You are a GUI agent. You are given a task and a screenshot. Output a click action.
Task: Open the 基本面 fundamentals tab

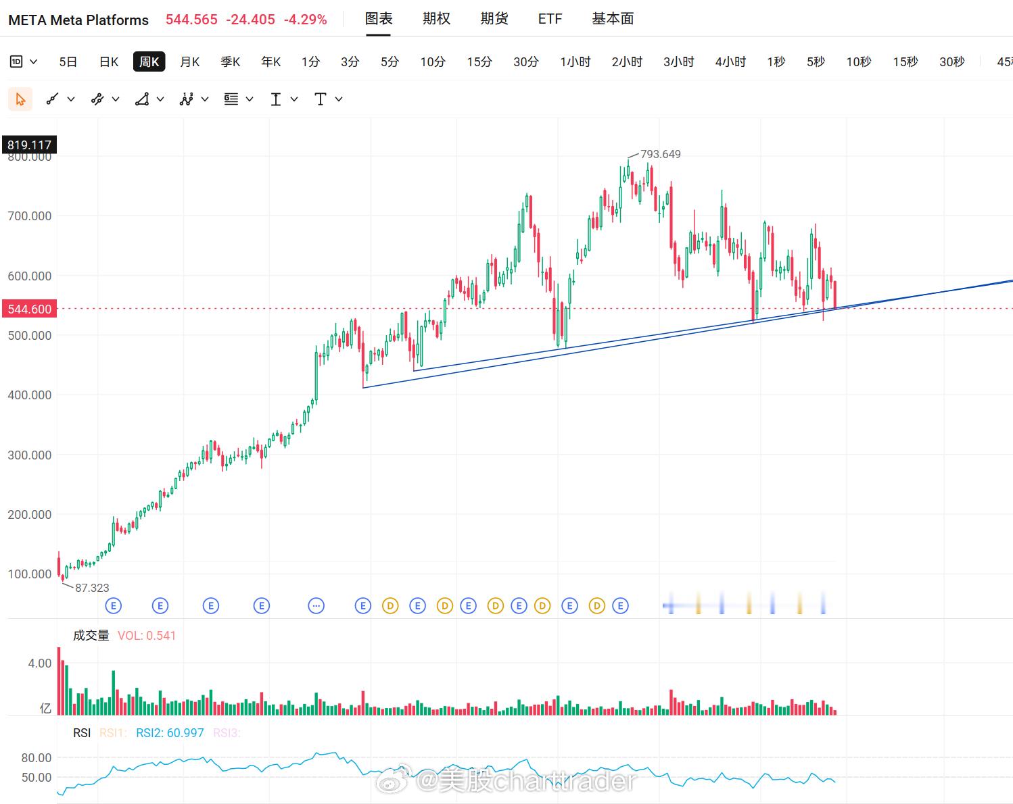click(x=613, y=19)
